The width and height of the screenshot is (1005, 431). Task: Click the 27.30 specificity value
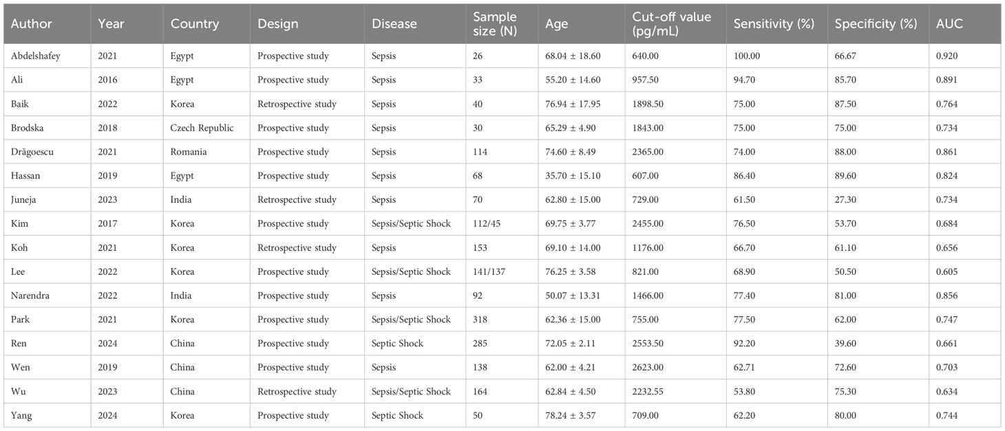[x=845, y=199]
